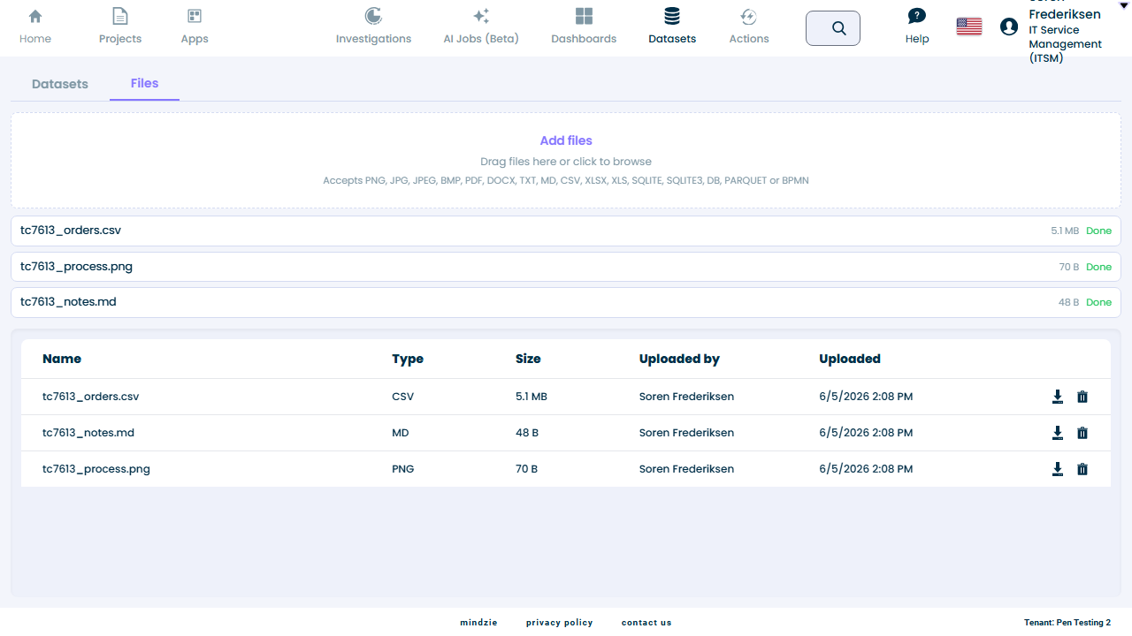This screenshot has height=636, width=1132.
Task: Open the user account avatar menu
Action: [x=1009, y=26]
